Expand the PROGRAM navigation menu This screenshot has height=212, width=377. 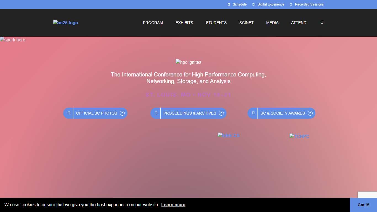pyautogui.click(x=153, y=23)
